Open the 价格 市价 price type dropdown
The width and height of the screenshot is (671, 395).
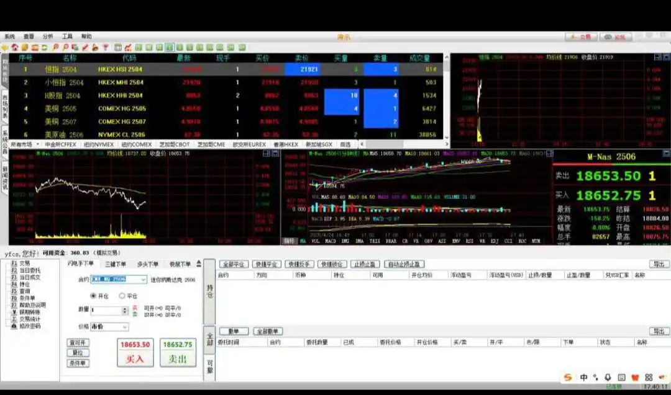coord(125,327)
